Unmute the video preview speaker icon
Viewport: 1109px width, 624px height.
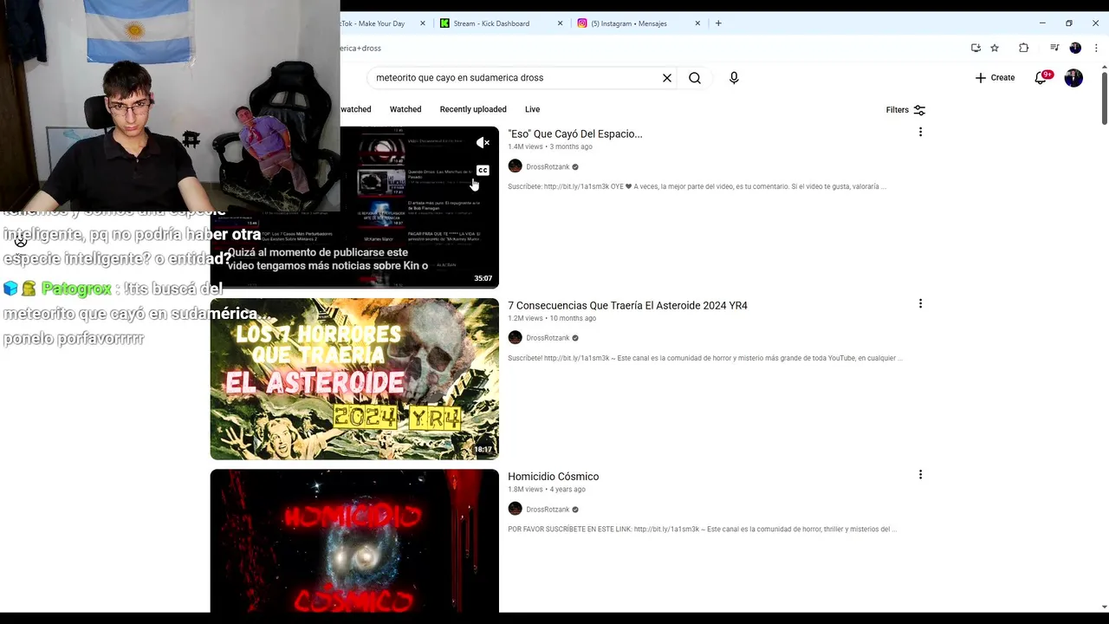click(483, 143)
